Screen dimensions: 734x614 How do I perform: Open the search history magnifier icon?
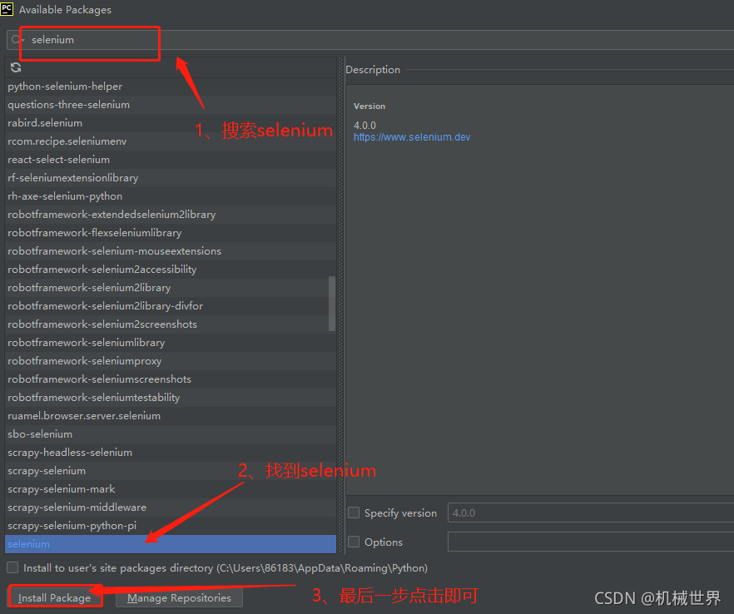pos(17,40)
